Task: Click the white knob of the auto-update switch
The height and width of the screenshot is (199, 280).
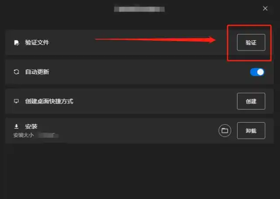Action: [260, 72]
